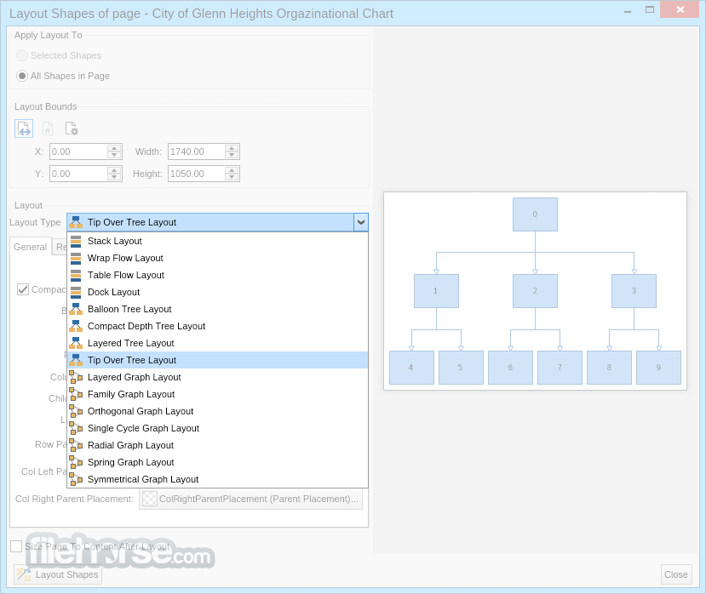The width and height of the screenshot is (706, 594).
Task: Select Radial Graph Layout entry
Action: [217, 446]
